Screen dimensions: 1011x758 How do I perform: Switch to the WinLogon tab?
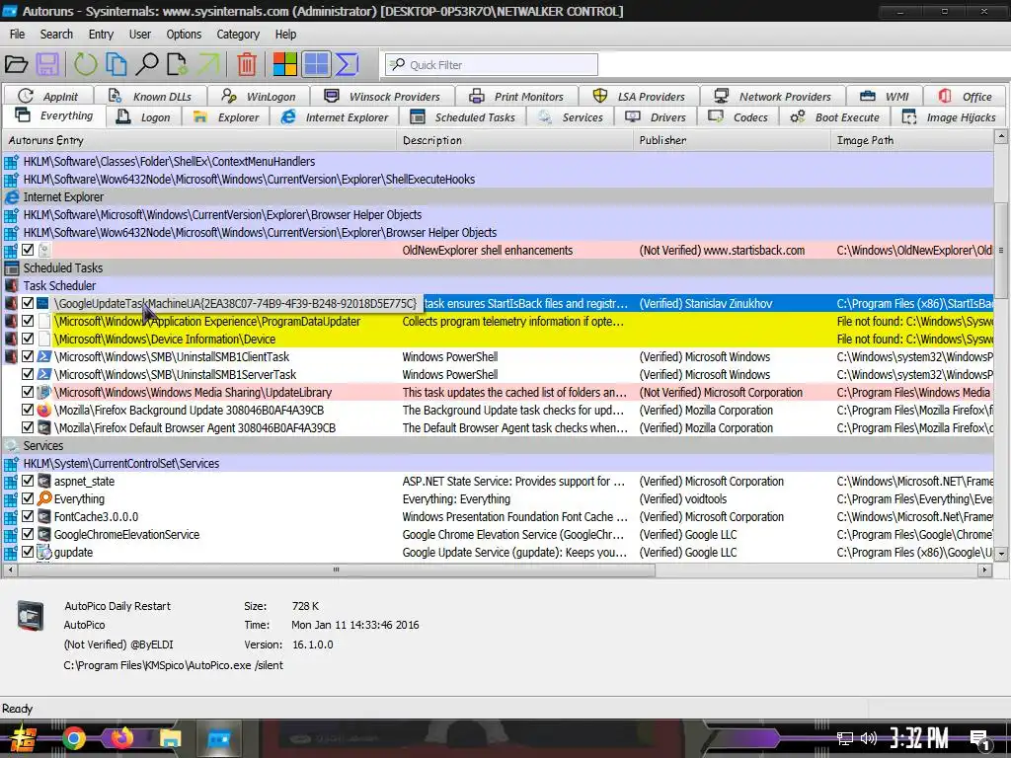tap(259, 97)
